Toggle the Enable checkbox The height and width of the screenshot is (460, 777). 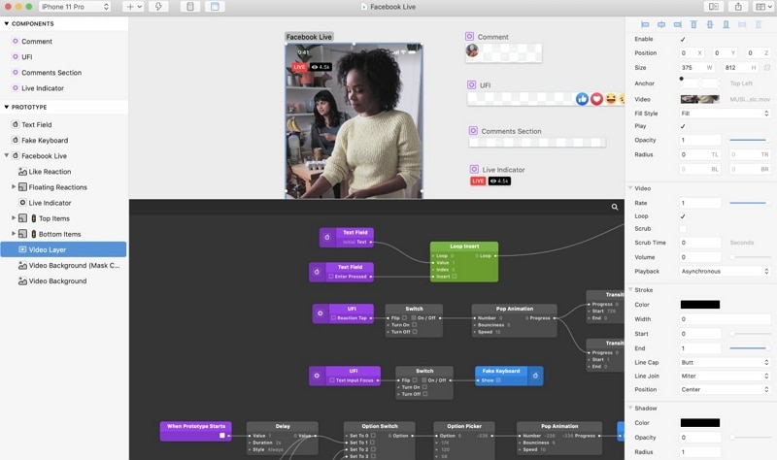coord(683,39)
